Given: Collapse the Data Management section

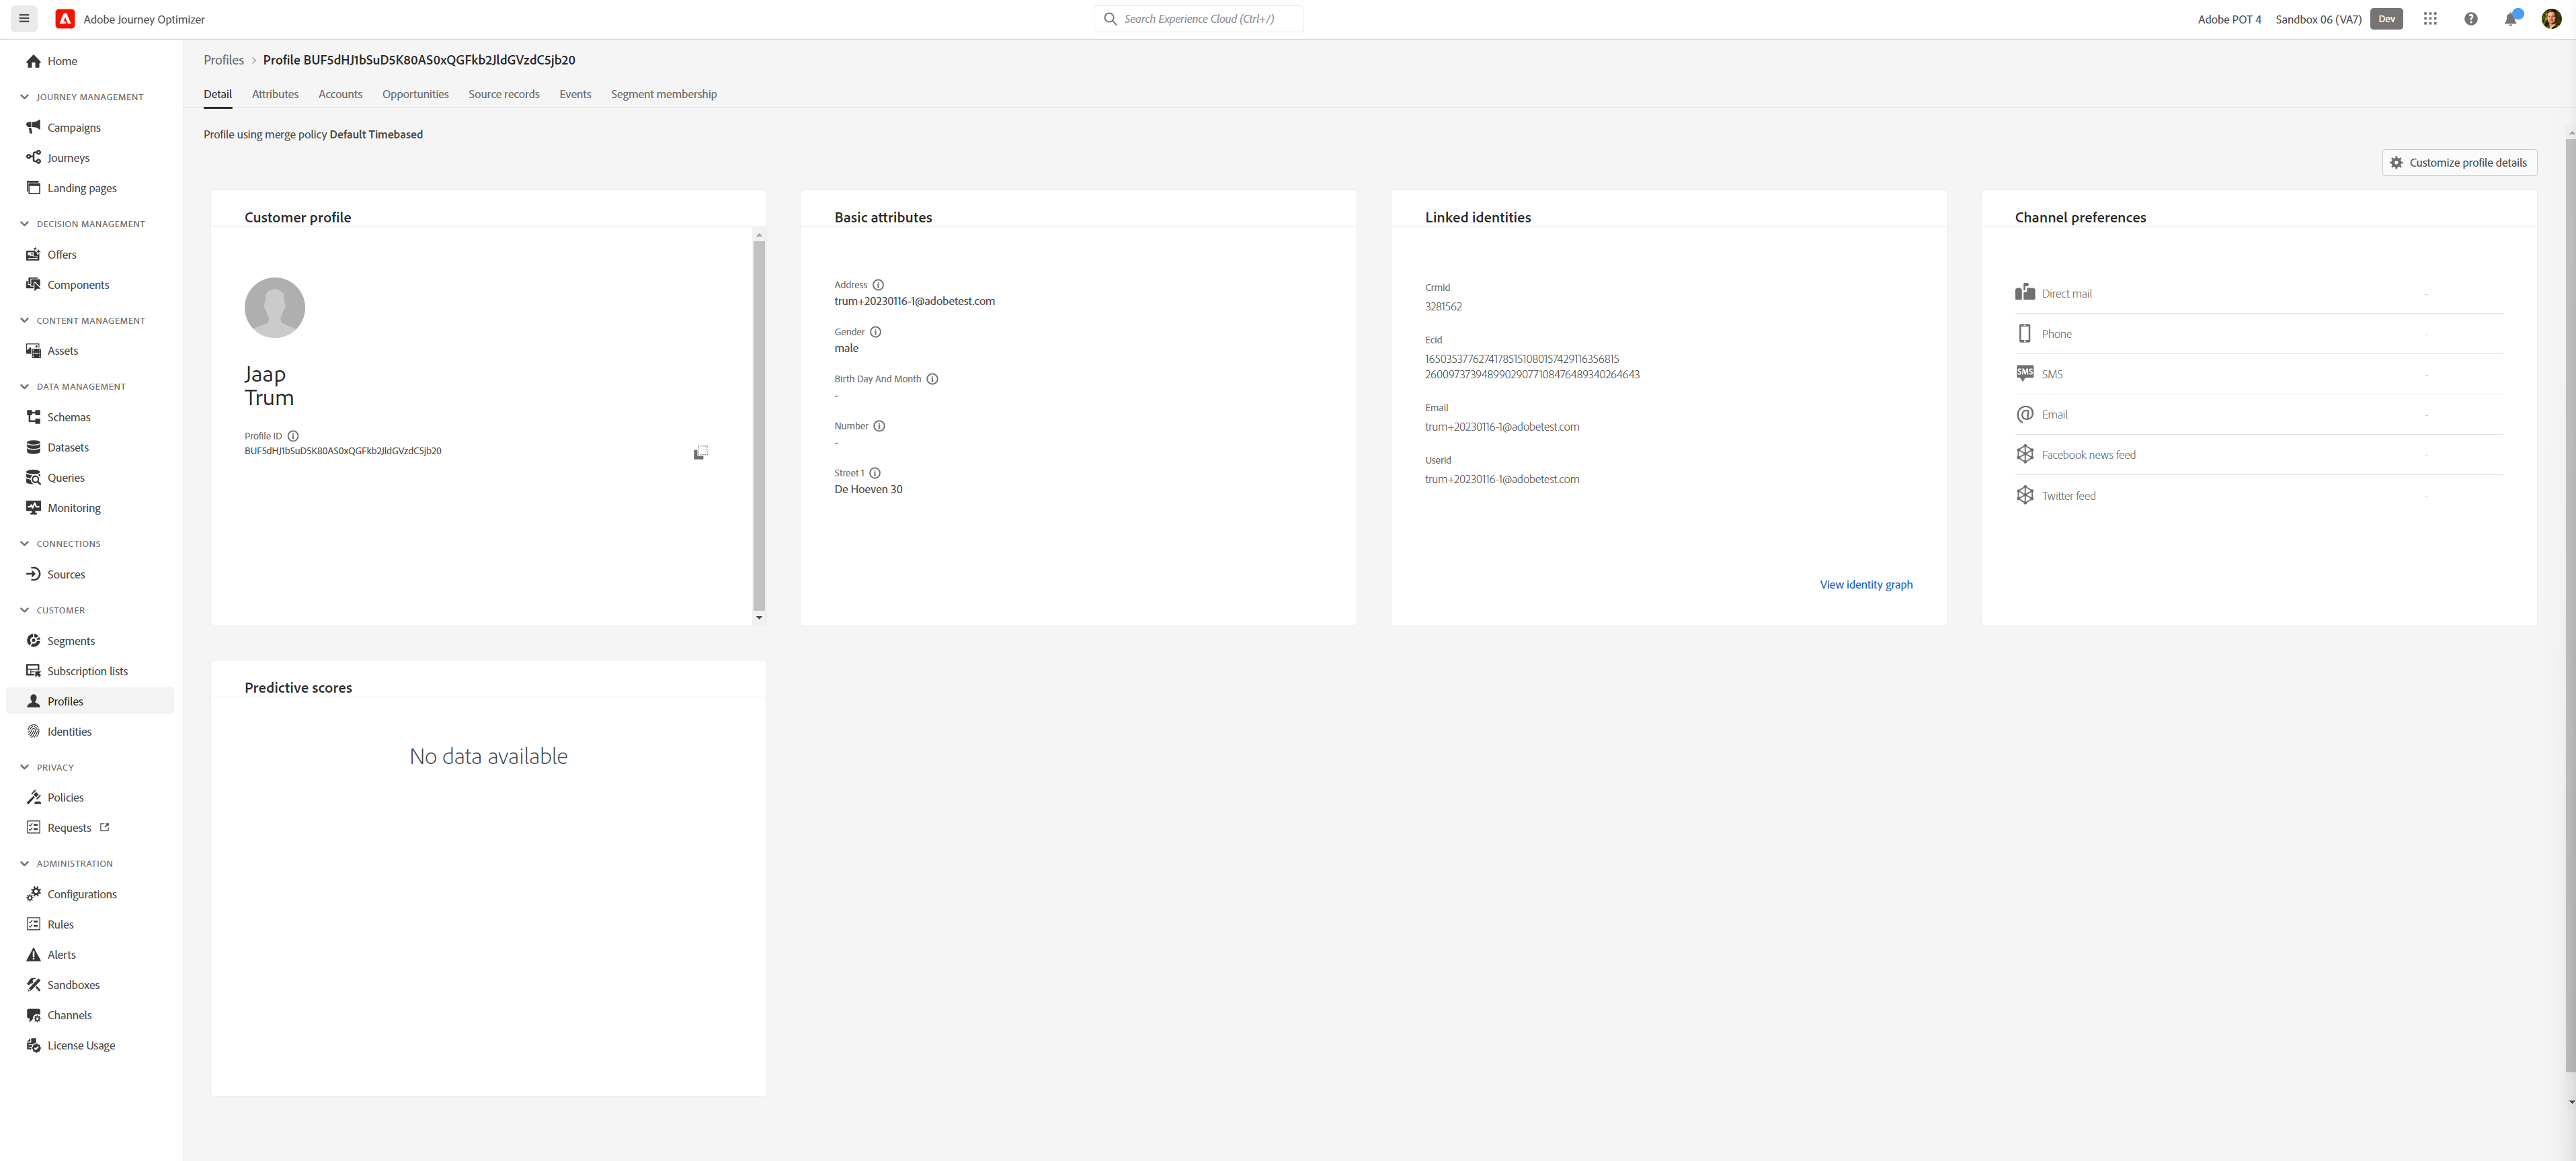Looking at the screenshot, I should 24,387.
